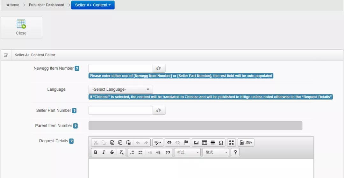Click inside the Request Details text area
This screenshot has height=178, width=344.
pyautogui.click(x=201, y=168)
